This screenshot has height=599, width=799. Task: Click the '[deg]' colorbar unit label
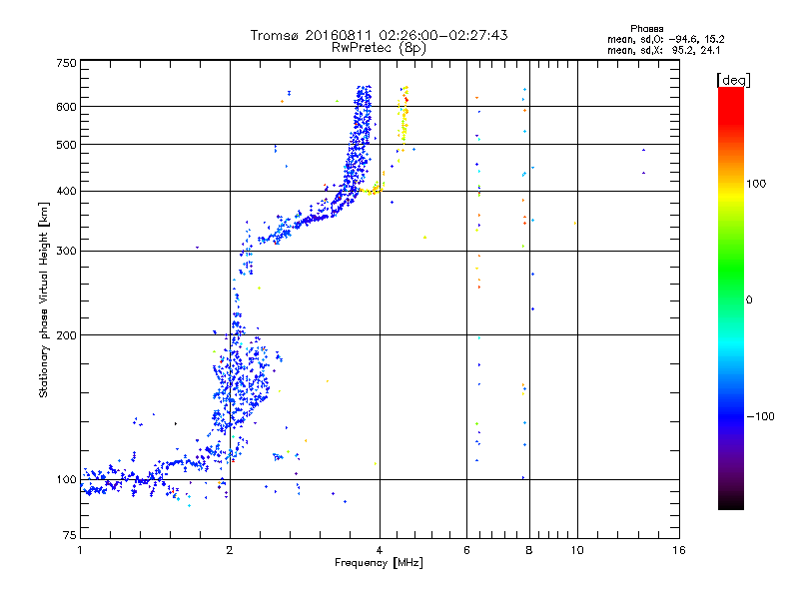tap(733, 80)
